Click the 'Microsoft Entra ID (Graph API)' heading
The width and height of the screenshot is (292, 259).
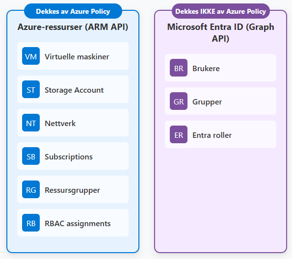(221, 33)
